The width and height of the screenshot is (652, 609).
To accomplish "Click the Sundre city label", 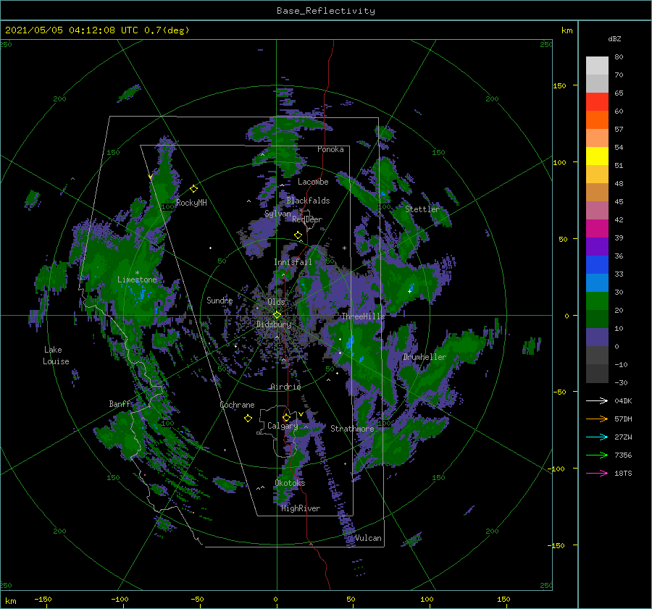I will 220,301.
